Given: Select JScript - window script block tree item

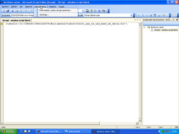Looking at the screenshot, I should coord(166,30).
